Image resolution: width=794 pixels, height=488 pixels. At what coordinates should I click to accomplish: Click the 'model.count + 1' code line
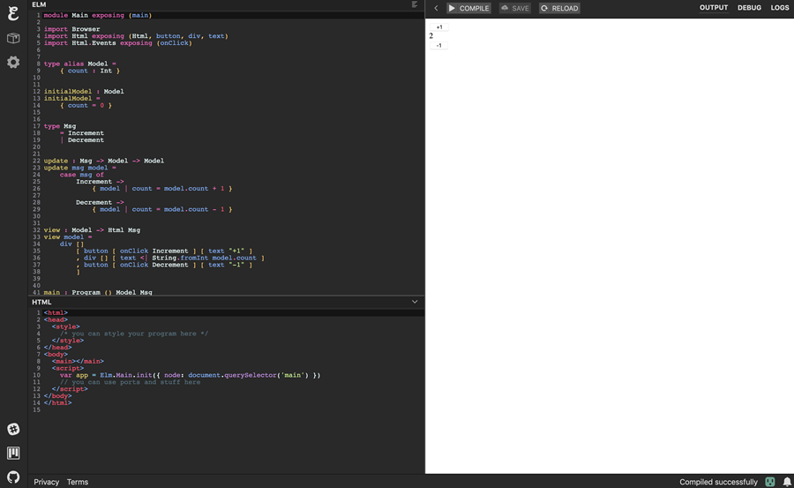162,189
